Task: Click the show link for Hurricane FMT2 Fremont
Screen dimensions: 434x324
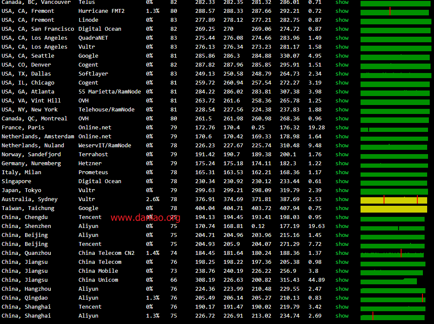Action: (342, 11)
